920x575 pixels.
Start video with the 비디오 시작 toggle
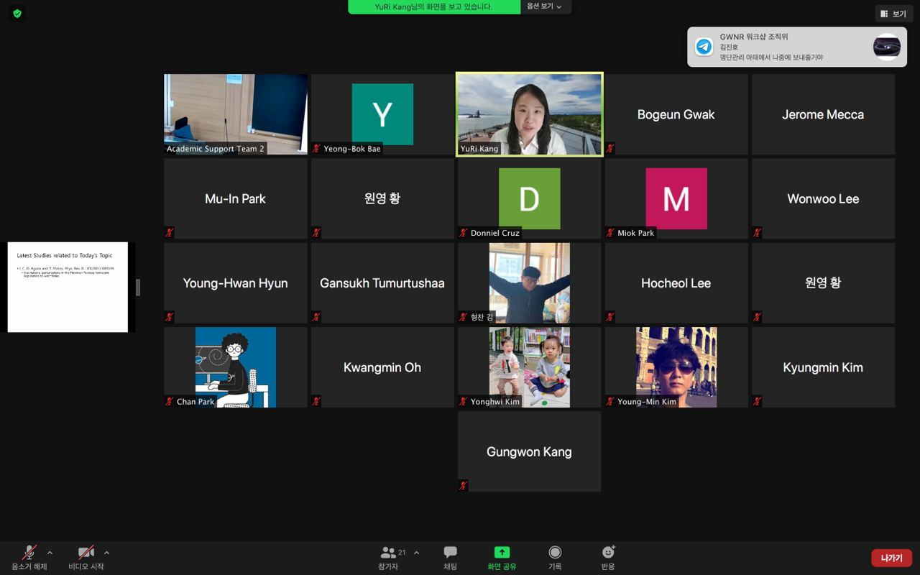[86, 553]
